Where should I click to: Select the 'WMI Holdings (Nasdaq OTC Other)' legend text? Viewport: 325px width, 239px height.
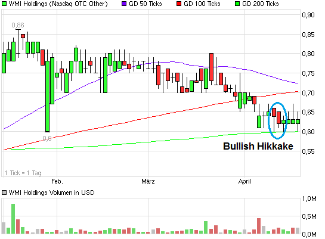(x=58, y=4)
